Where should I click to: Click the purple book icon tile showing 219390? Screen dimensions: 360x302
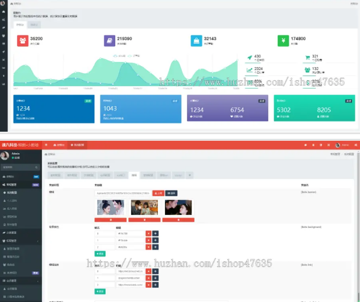(x=109, y=41)
